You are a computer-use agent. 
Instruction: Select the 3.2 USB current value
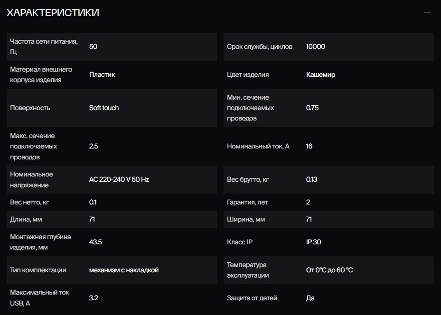click(x=94, y=298)
